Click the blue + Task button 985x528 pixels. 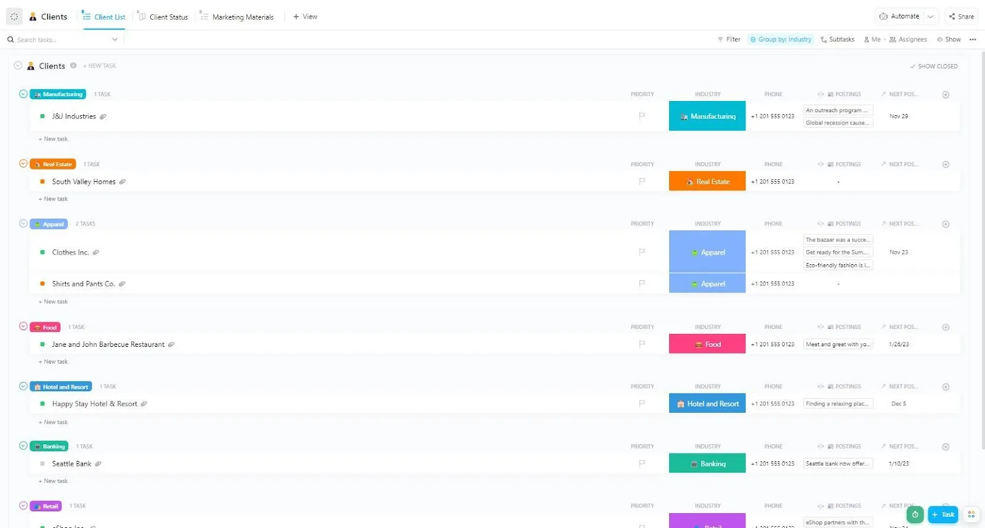943,514
